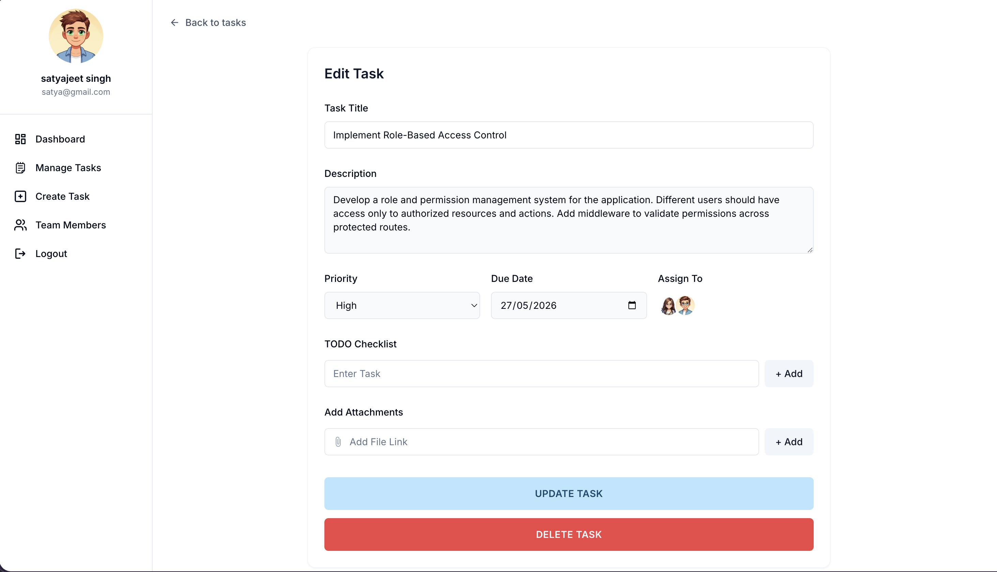Click the Due Date label

(x=512, y=279)
